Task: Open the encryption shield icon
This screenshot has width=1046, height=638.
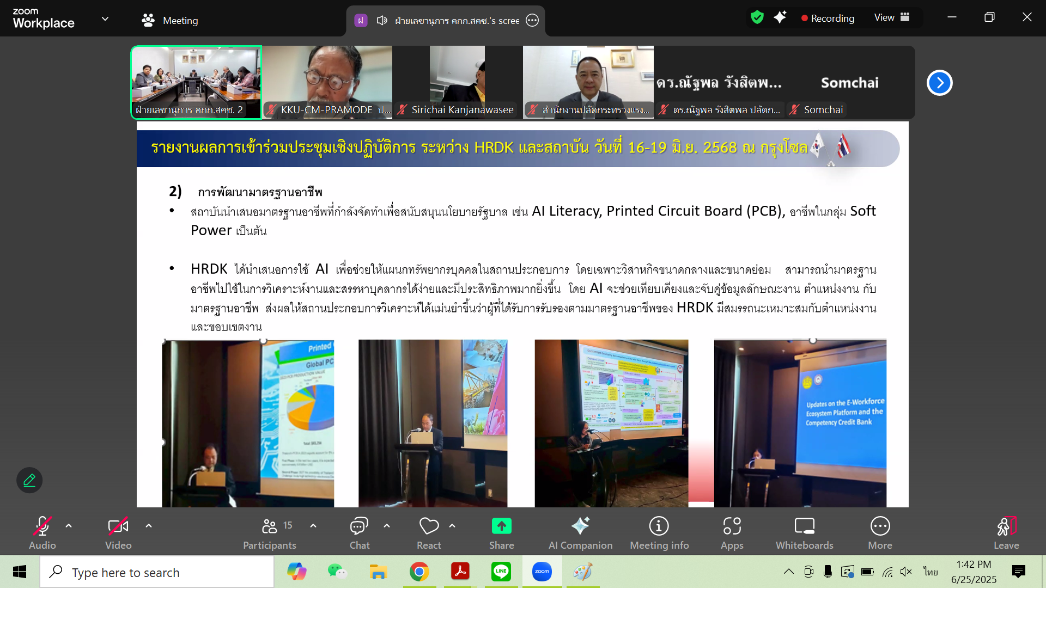Action: pyautogui.click(x=757, y=17)
